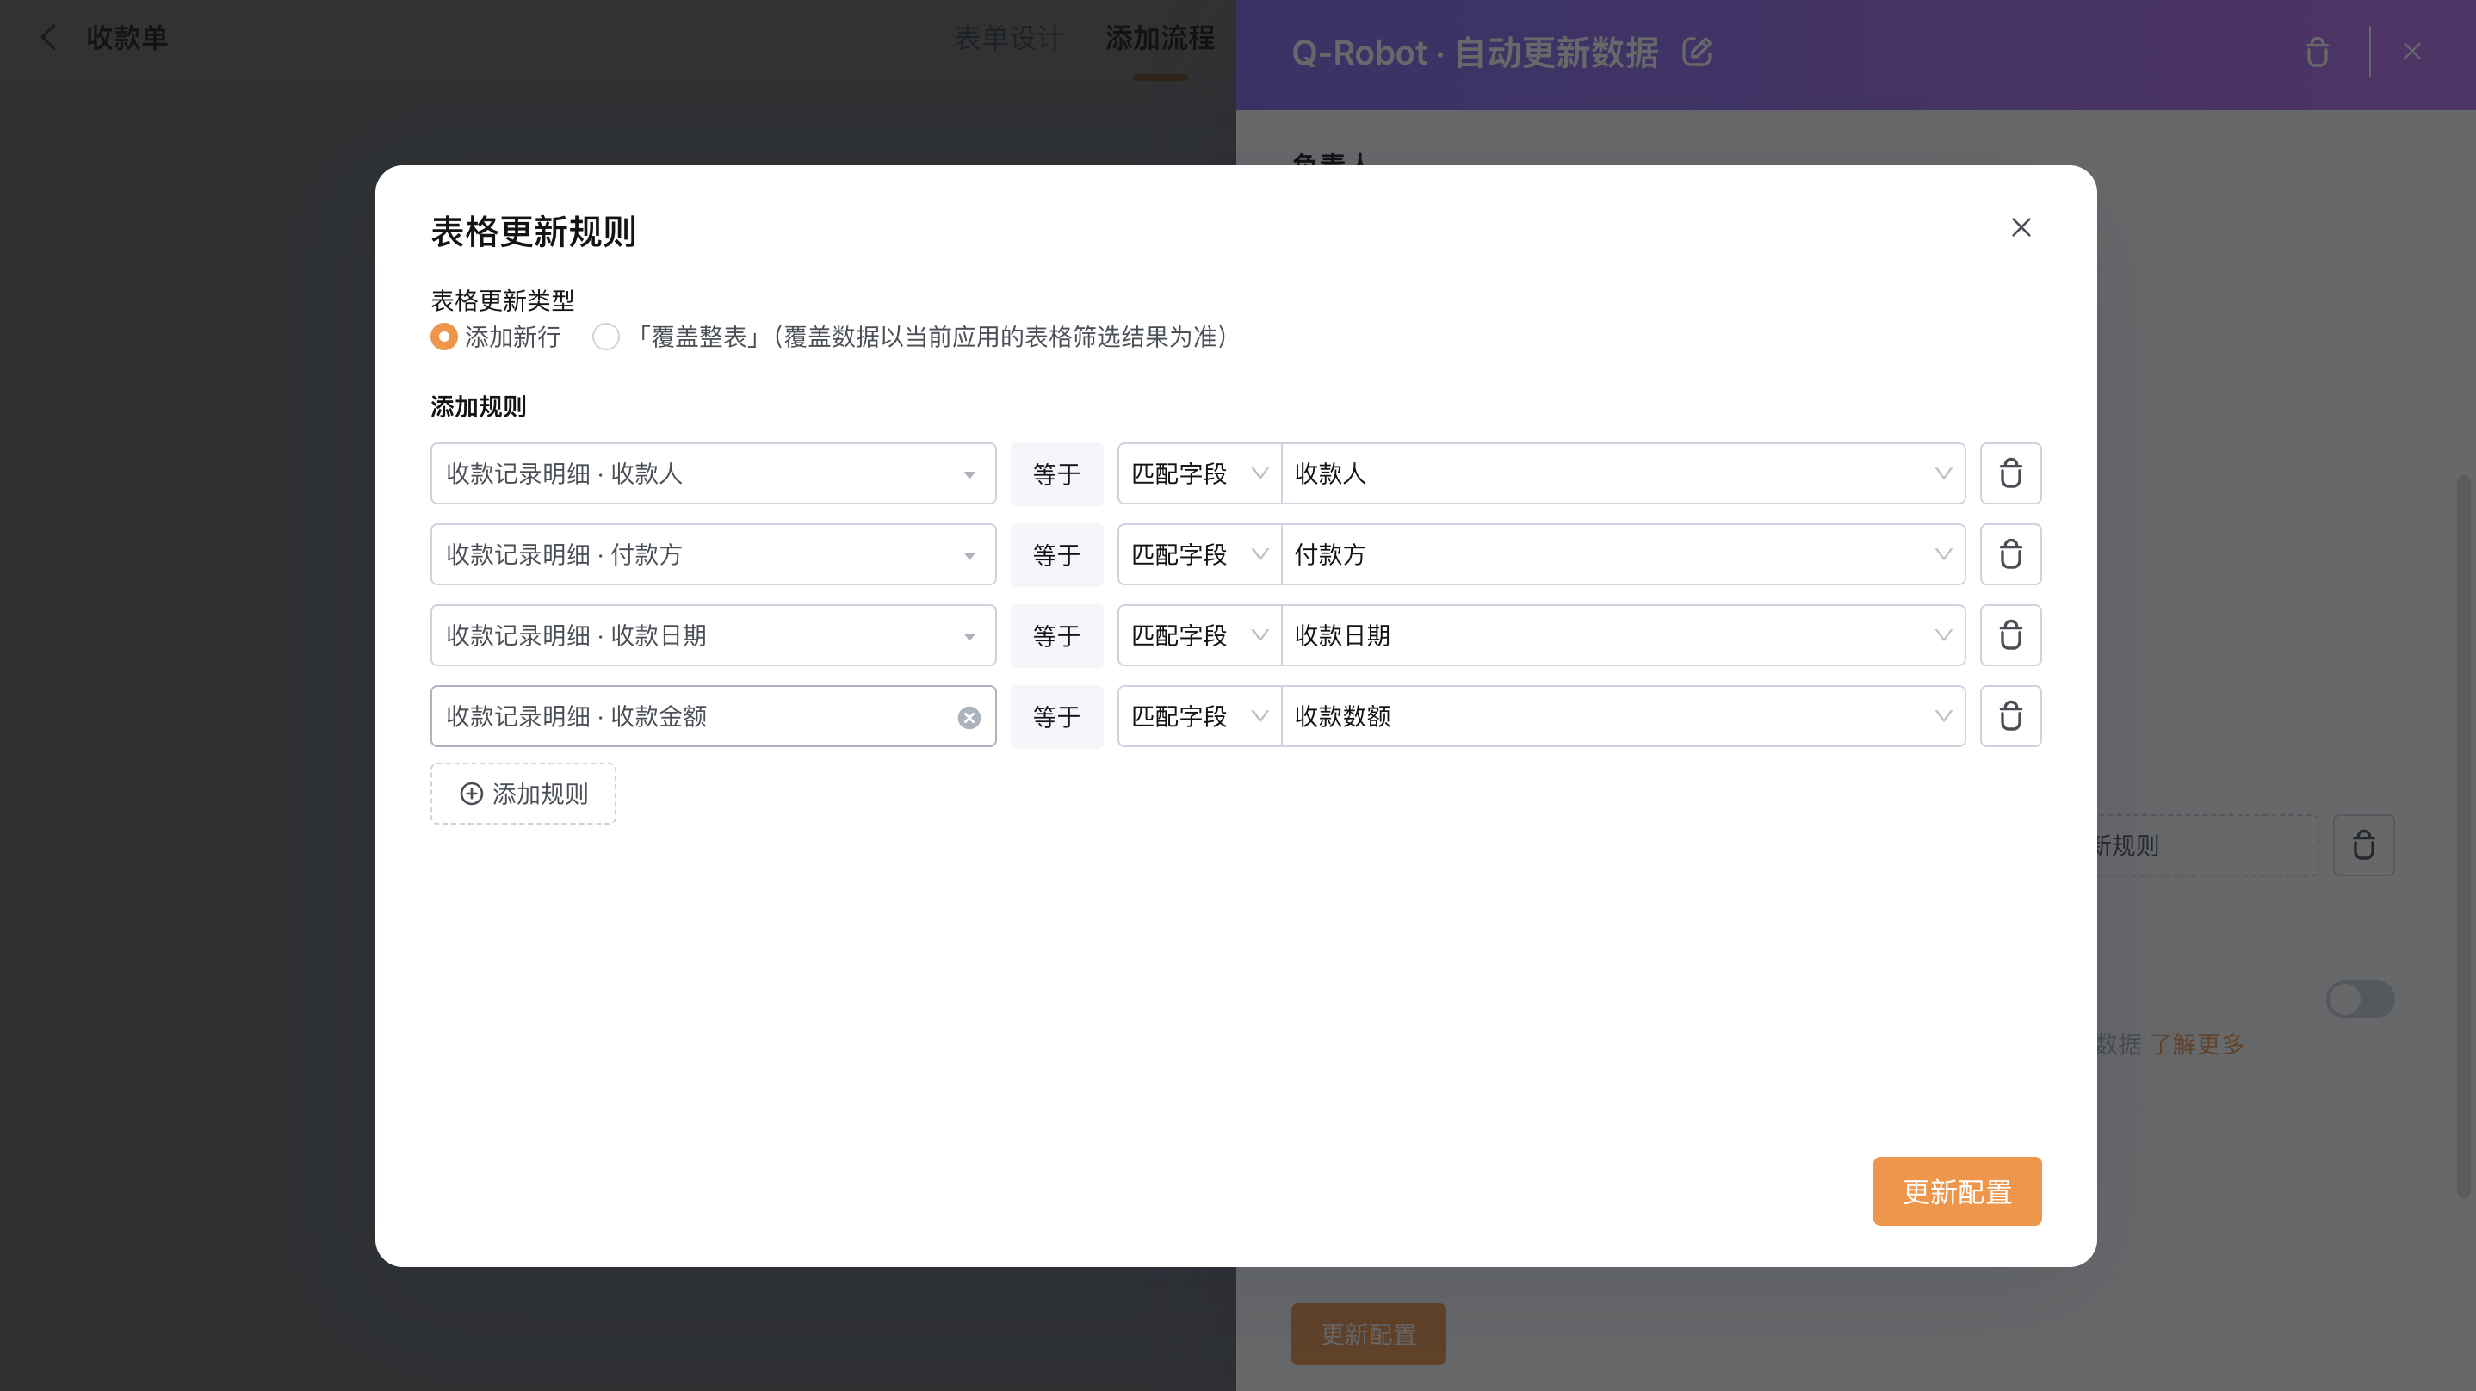The image size is (2476, 1391).
Task: Click the 等于 operator in 收款人 row
Action: click(x=1056, y=473)
